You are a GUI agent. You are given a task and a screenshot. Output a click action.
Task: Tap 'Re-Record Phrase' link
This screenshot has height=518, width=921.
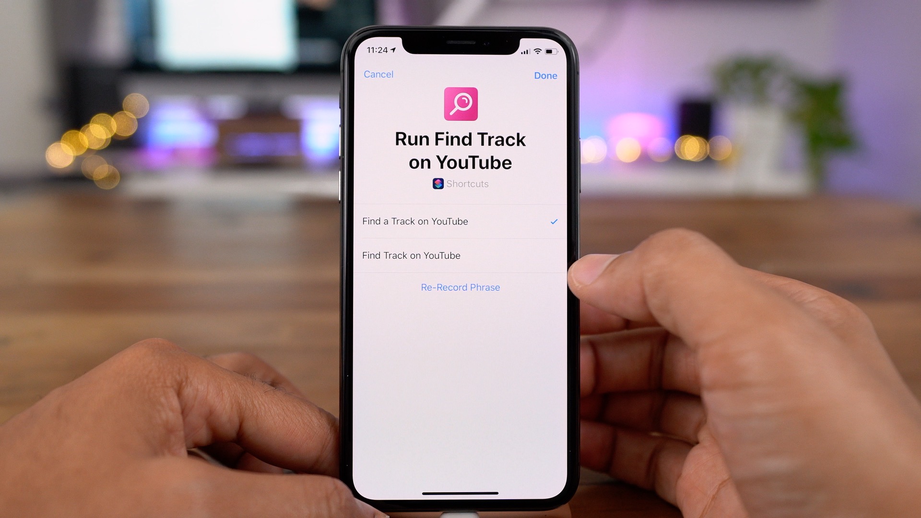(460, 287)
